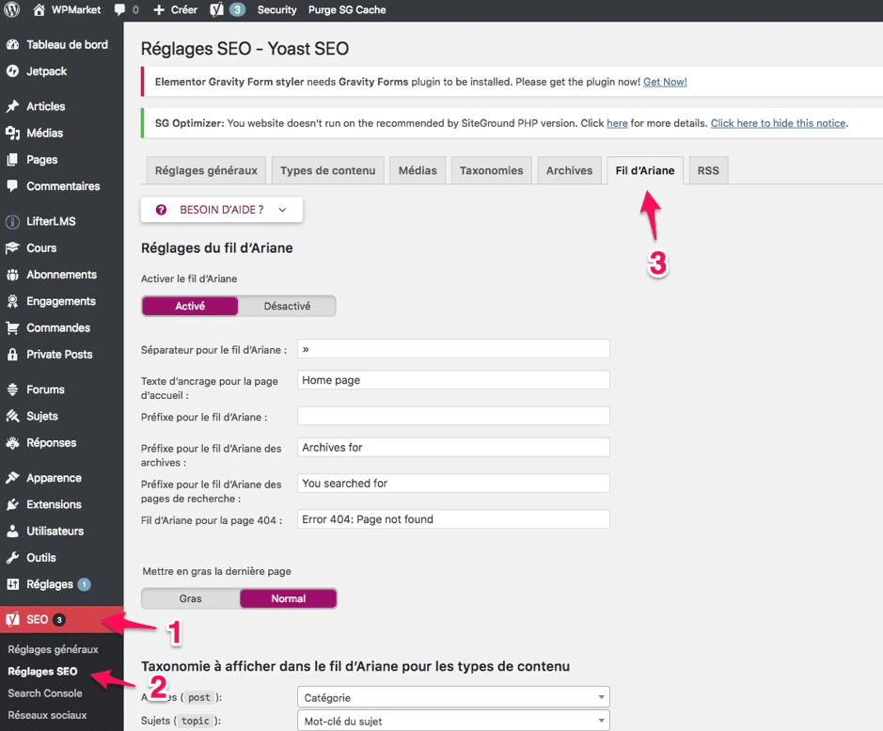Viewport: 883px width, 731px height.
Task: Click the Tableau de bord dashboard icon
Action: (x=12, y=44)
